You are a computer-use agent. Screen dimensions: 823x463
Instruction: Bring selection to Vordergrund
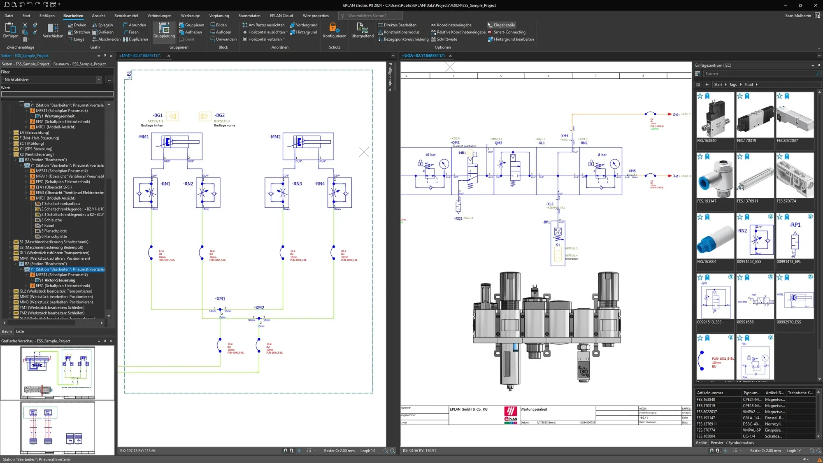[304, 25]
